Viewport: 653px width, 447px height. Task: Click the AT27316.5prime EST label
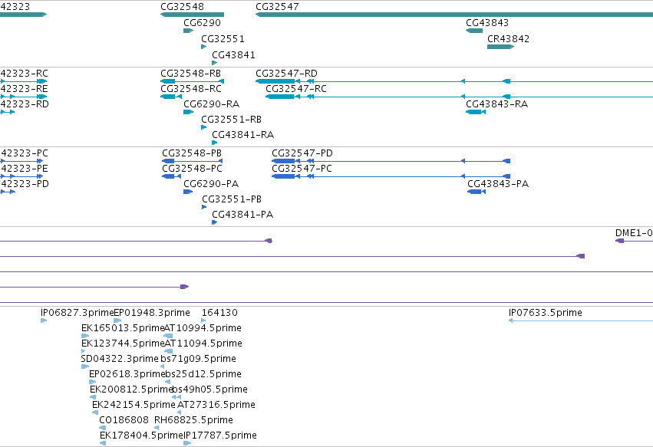coord(216,406)
